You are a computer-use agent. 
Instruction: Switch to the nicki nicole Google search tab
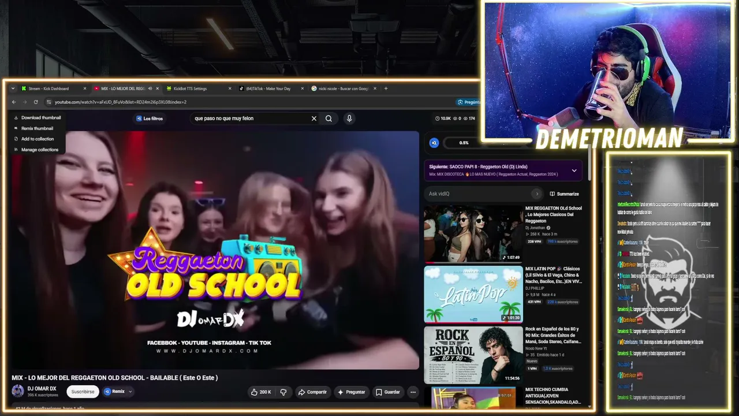coord(344,88)
